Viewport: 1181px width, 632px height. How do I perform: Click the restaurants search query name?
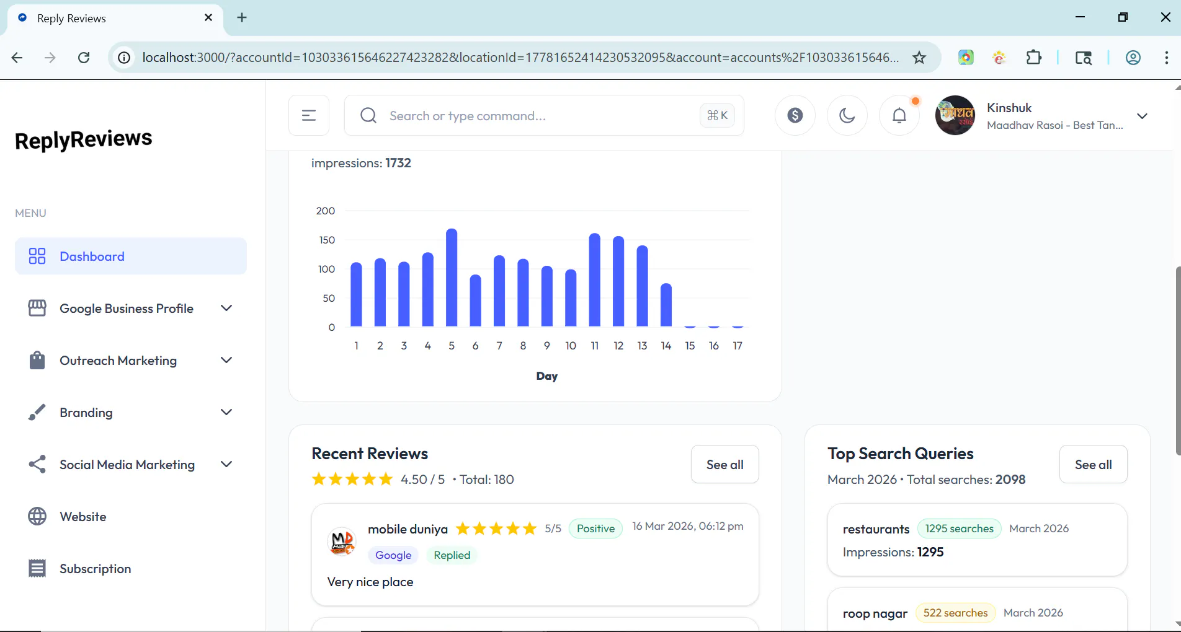[x=876, y=529]
